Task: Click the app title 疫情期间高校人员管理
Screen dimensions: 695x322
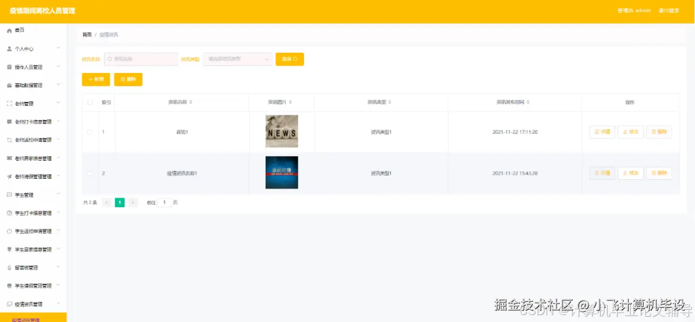Action: pyautogui.click(x=42, y=11)
